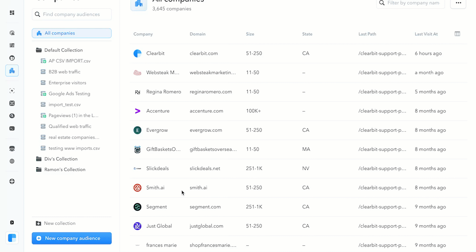Open the dashboard icon in the left rail
This screenshot has height=252, width=476.
(x=12, y=13)
